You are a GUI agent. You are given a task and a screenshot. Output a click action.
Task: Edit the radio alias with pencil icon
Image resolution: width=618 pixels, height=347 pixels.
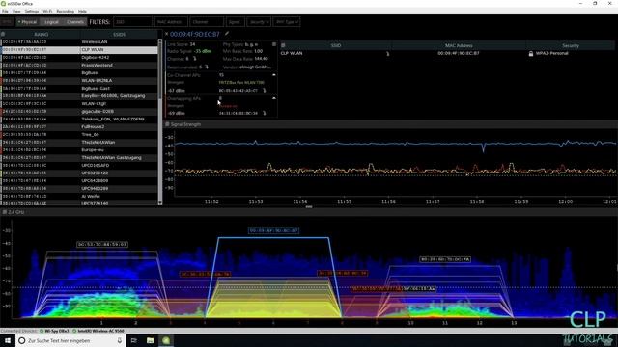coord(227,34)
